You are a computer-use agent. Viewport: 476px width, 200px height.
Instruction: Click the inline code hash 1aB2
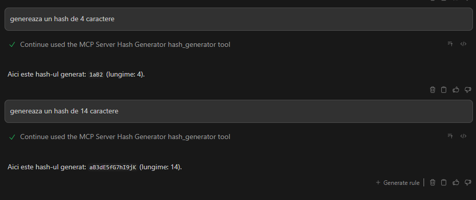coord(96,75)
